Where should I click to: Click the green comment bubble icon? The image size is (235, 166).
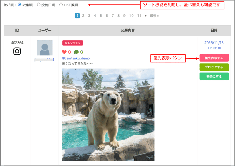click(76, 52)
